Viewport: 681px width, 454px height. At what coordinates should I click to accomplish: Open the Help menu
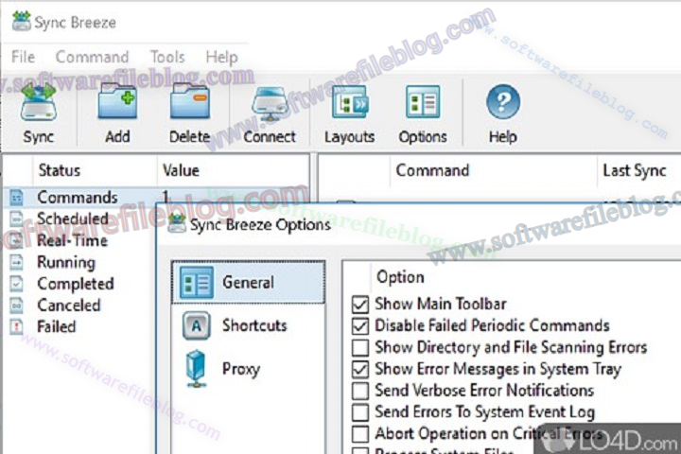221,57
